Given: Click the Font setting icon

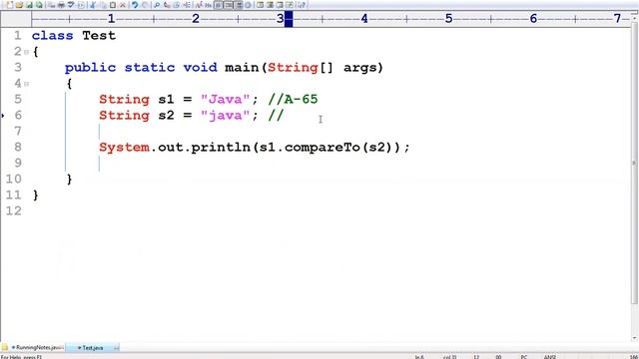Looking at the screenshot, I should (199, 5).
